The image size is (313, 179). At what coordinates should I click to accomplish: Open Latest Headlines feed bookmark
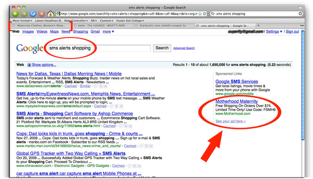pos(48,21)
